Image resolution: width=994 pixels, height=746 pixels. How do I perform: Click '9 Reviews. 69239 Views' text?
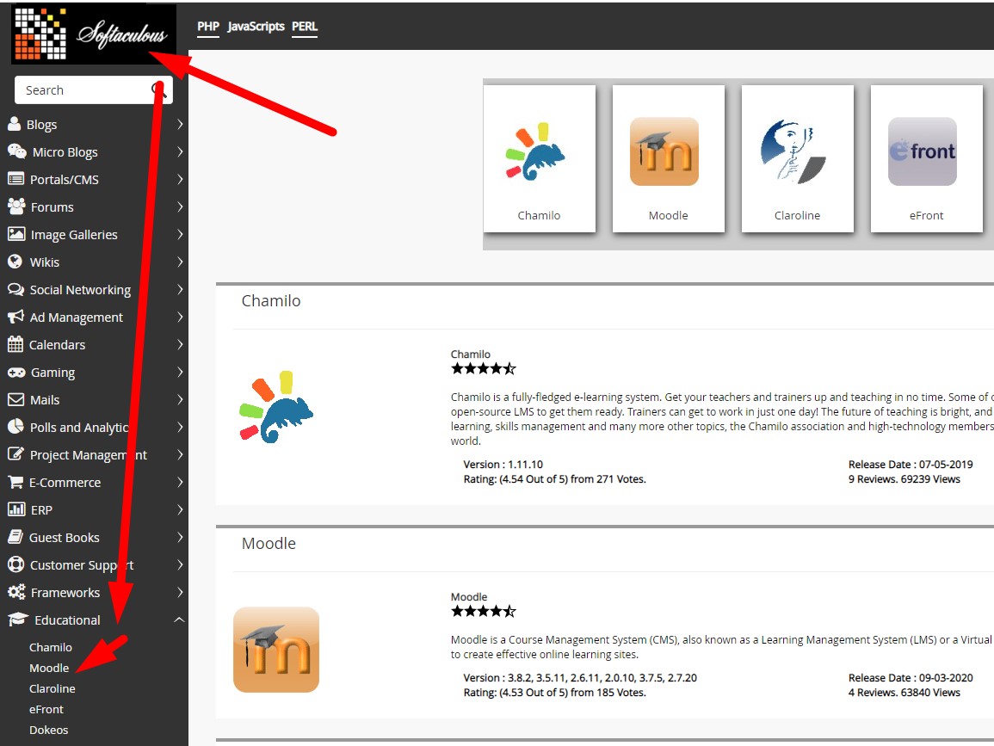904,479
